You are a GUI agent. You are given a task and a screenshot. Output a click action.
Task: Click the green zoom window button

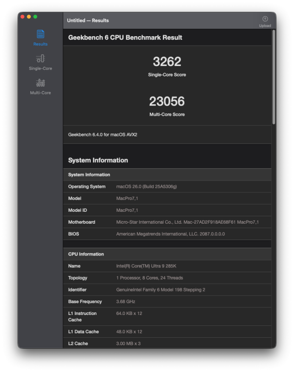coord(35,16)
